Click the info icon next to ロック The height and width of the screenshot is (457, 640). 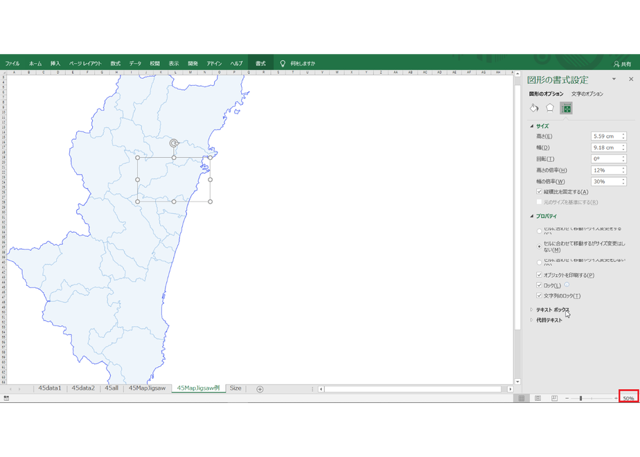567,285
